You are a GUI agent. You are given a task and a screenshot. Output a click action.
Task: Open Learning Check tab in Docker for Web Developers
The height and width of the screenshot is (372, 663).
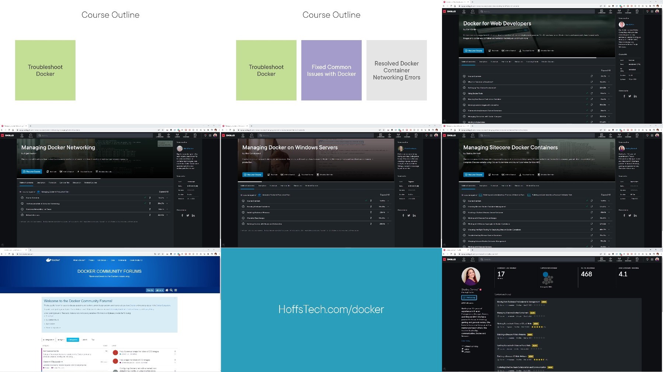532,62
